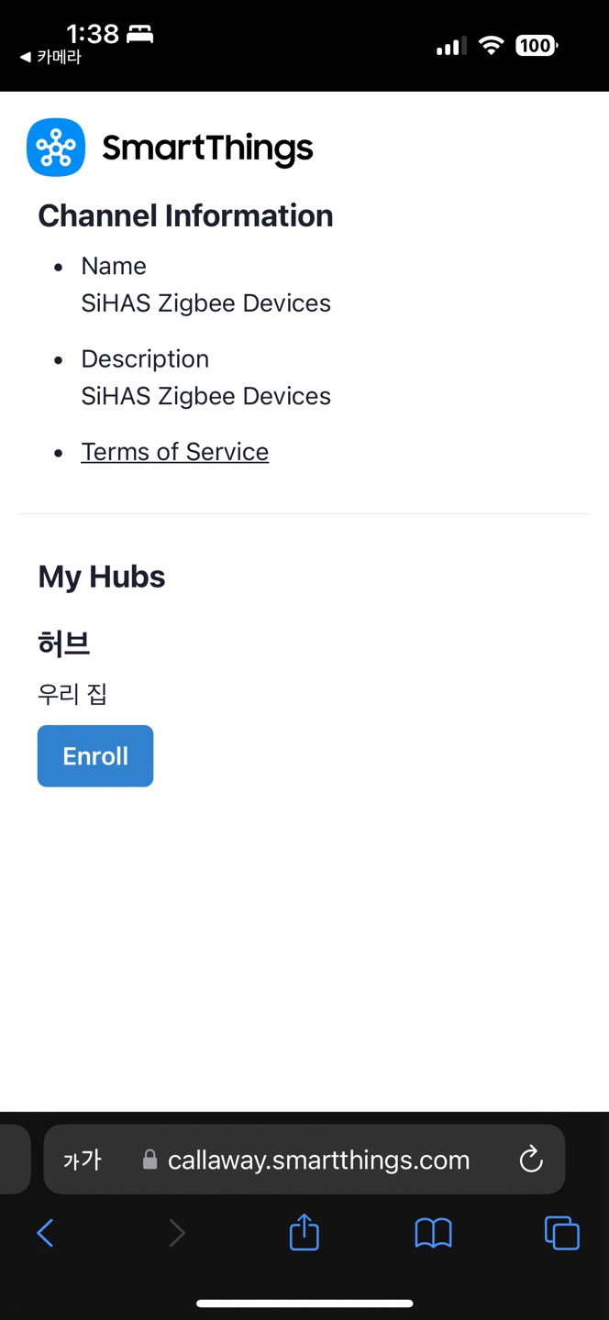This screenshot has width=609, height=1320.
Task: Tap the battery indicator showing 100
Action: [537, 45]
